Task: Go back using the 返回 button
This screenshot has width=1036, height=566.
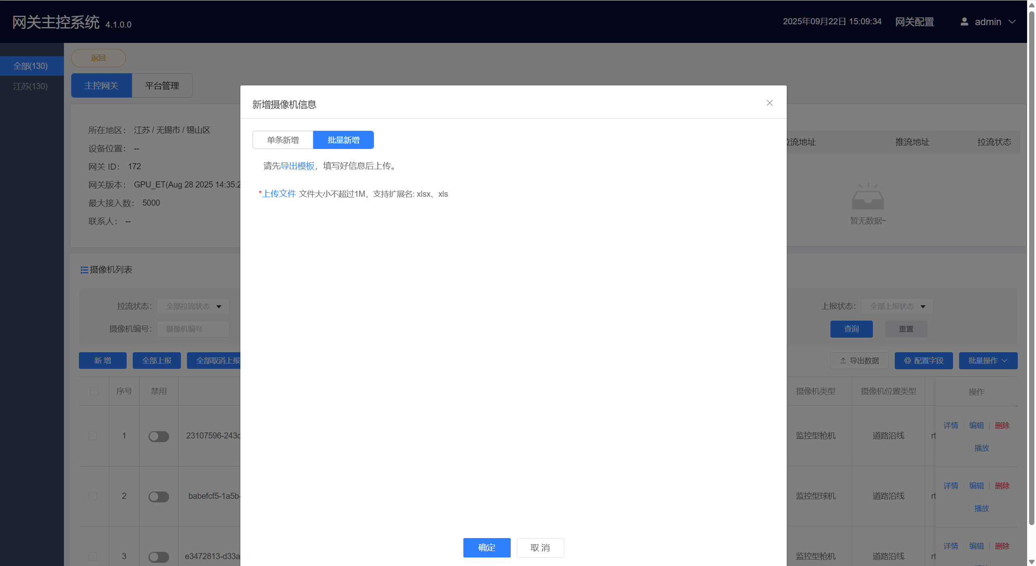Action: click(x=98, y=58)
